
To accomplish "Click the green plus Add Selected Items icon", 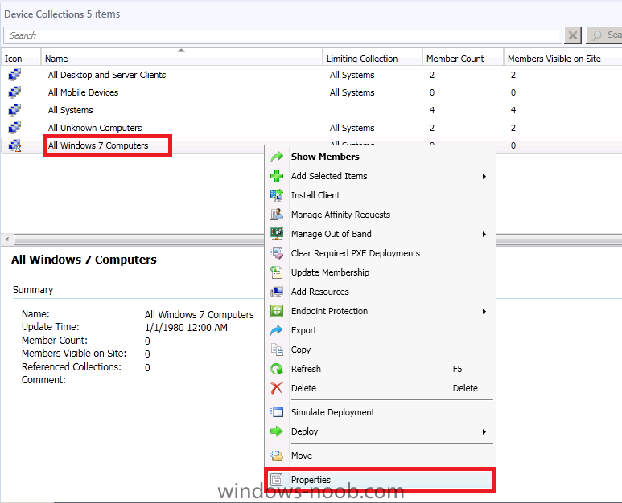I will (x=277, y=176).
